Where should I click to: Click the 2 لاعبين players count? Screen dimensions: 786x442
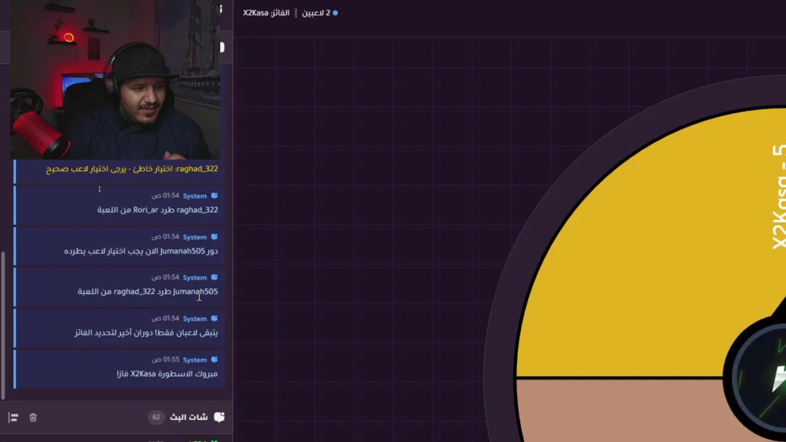click(x=316, y=13)
